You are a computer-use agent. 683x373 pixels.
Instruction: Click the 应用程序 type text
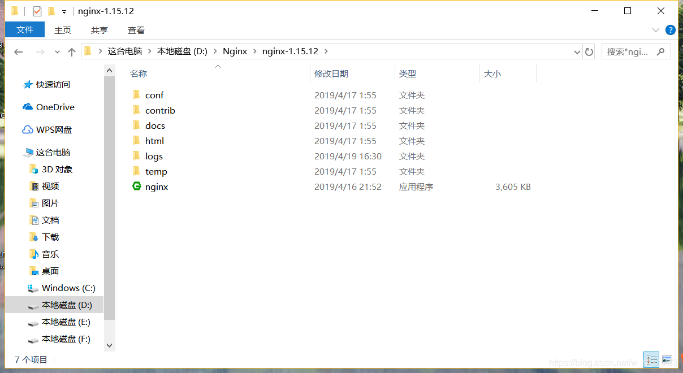click(416, 186)
